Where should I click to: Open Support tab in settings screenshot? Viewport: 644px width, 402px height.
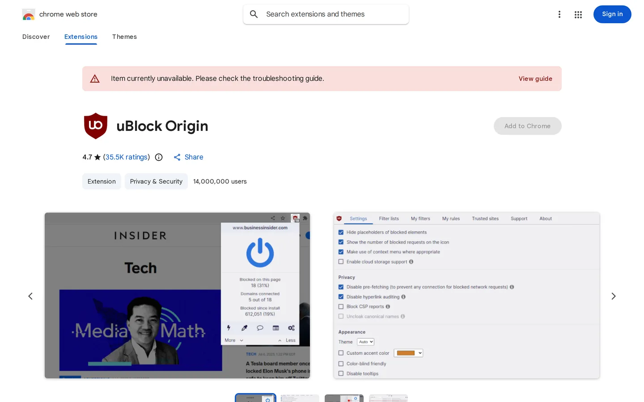pos(519,219)
